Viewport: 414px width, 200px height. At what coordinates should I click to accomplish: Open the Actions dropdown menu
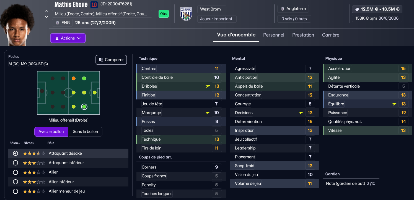click(x=68, y=38)
